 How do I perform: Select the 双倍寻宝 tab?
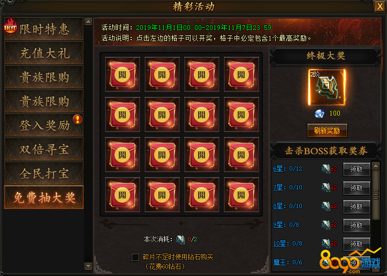click(x=44, y=149)
